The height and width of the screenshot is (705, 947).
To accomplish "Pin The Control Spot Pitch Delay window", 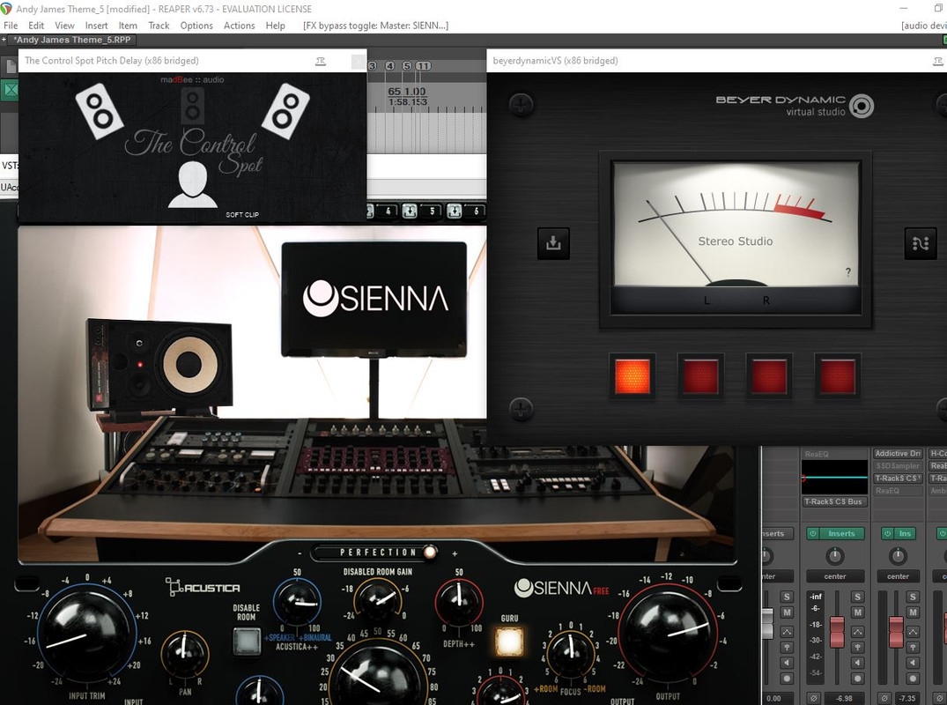I will coord(321,61).
